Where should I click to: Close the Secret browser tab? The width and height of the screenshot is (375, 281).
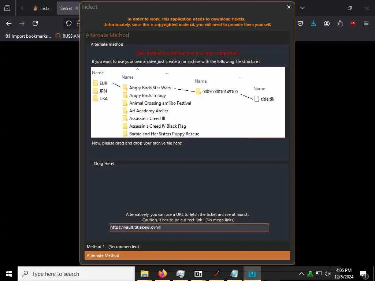point(77,8)
